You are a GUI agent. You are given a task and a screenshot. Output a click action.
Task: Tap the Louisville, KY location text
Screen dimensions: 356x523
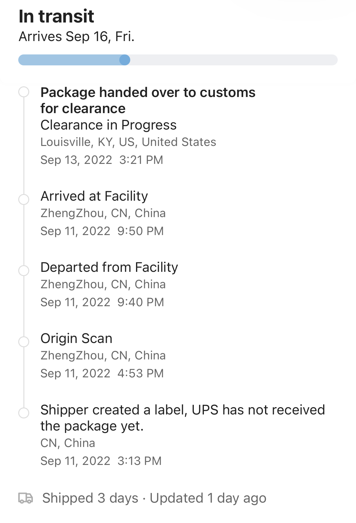coord(128,142)
